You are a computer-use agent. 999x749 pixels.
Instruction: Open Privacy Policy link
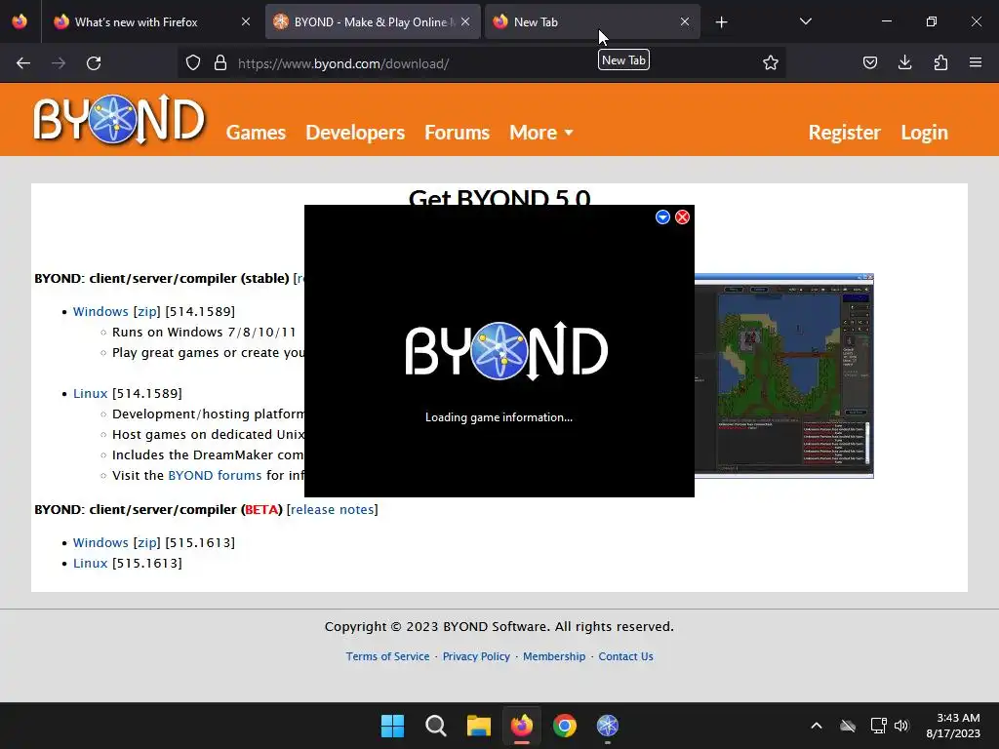[476, 656]
